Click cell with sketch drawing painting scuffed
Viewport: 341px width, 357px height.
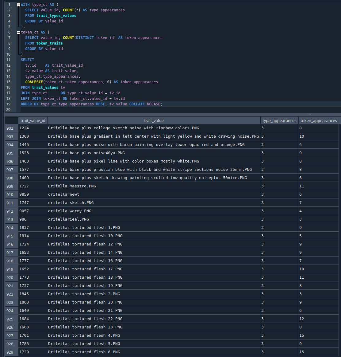coord(154,178)
